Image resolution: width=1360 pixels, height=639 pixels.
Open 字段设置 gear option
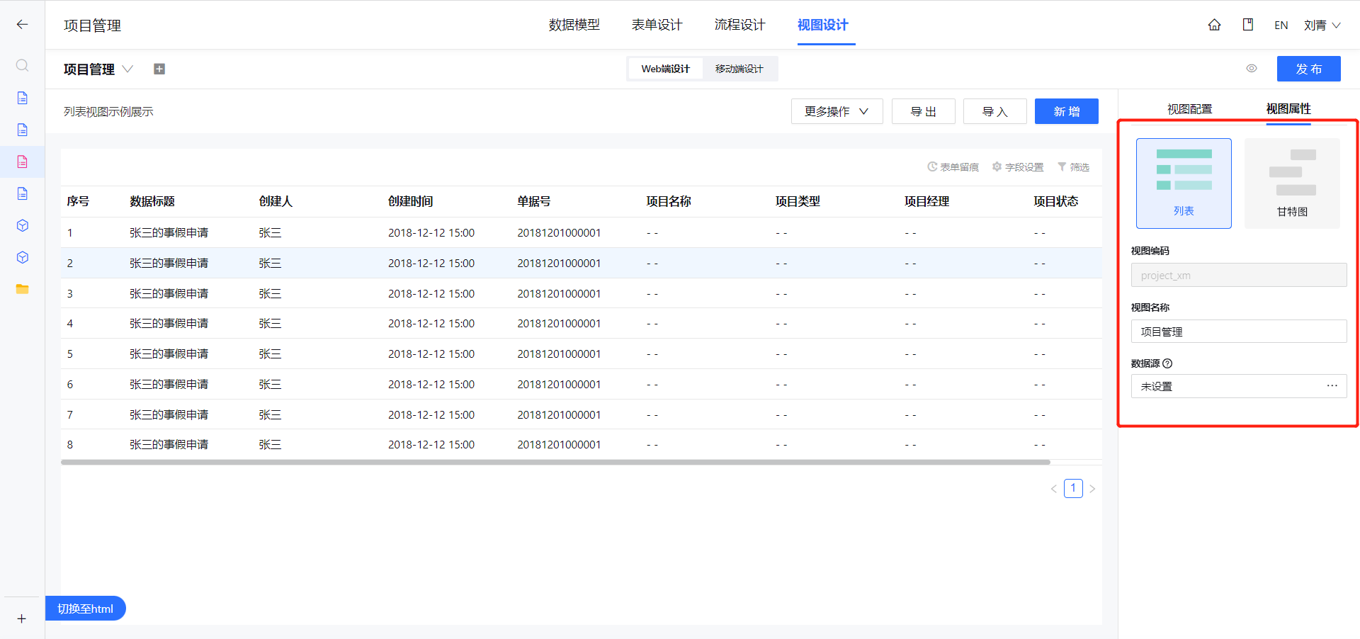(1018, 167)
